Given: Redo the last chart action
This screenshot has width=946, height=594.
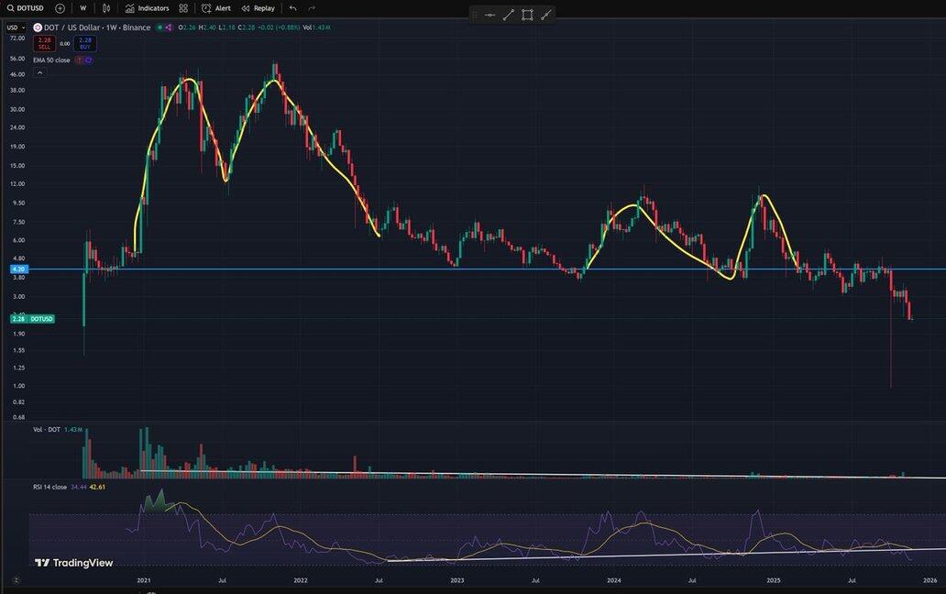Looking at the screenshot, I should [x=312, y=8].
